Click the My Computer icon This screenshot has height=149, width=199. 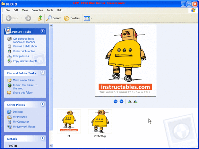9,122
